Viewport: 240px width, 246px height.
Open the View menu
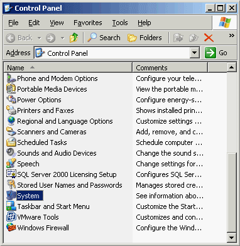[x=57, y=23]
